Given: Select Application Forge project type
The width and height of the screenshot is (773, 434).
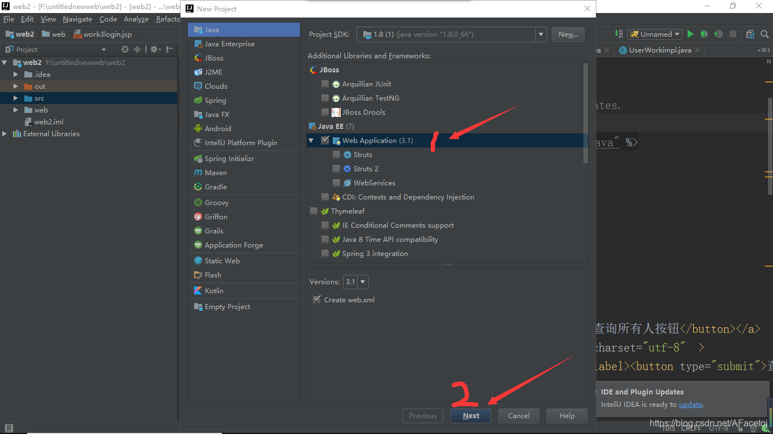Looking at the screenshot, I should click(x=244, y=245).
